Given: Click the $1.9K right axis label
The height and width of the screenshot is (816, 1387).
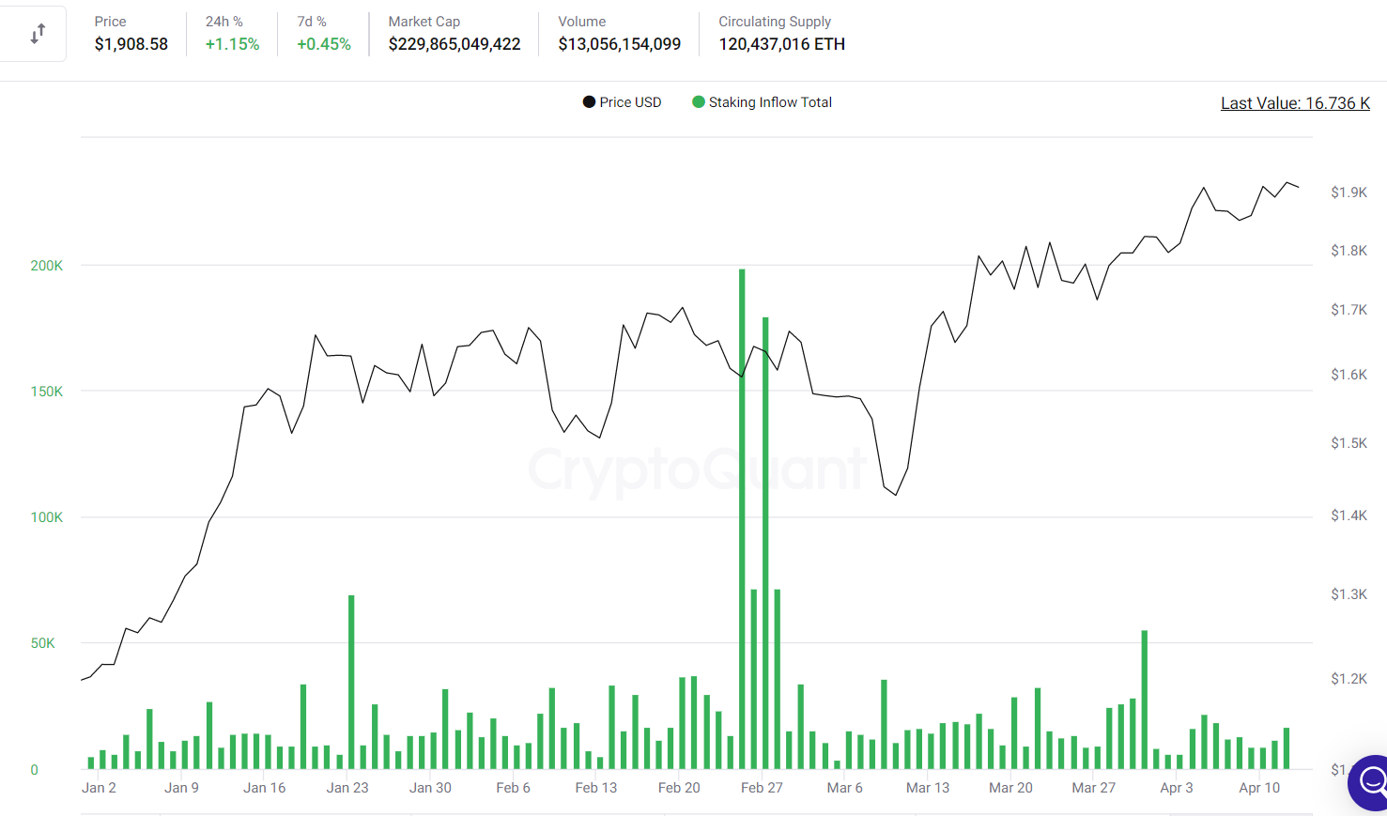Looking at the screenshot, I should 1349,192.
